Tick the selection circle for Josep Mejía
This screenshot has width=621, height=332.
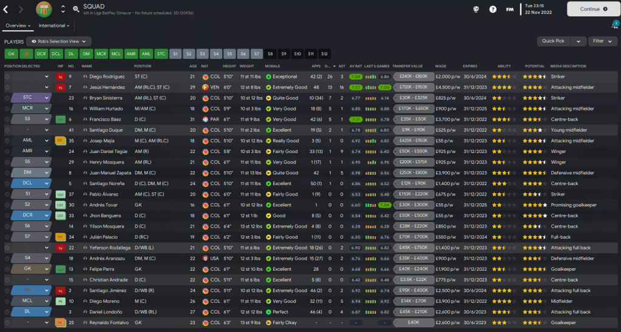pyautogui.click(x=7, y=140)
